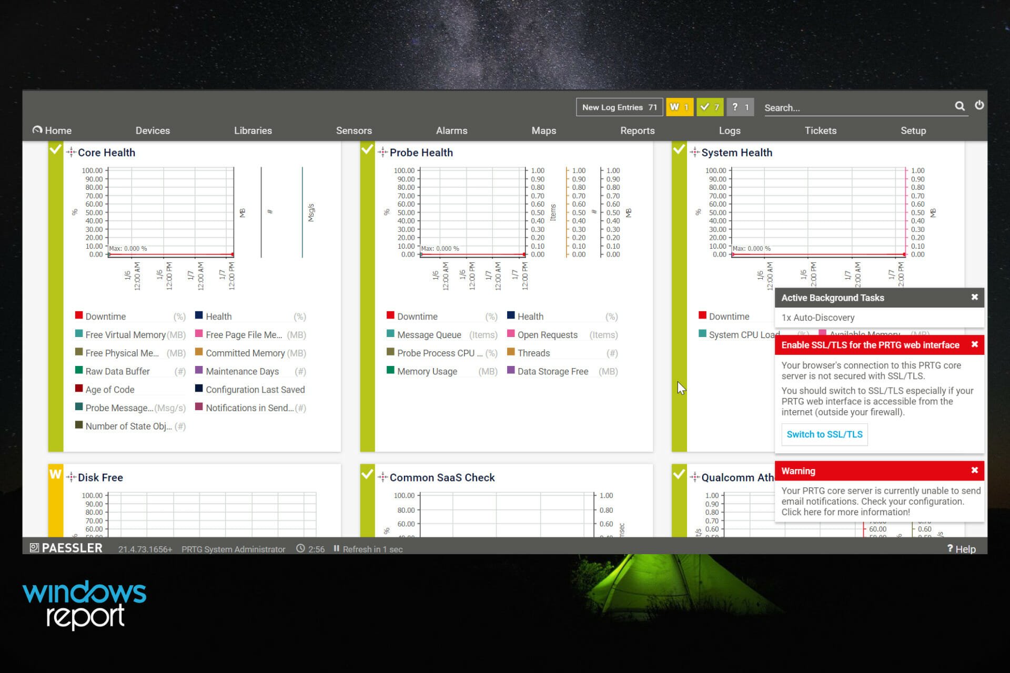The height and width of the screenshot is (673, 1010).
Task: Click the Disk Free warning W status
Action: (55, 474)
